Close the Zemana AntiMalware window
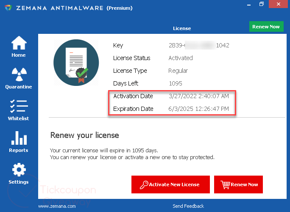Image resolution: width=290 pixels, height=212 pixels. (x=279, y=4)
